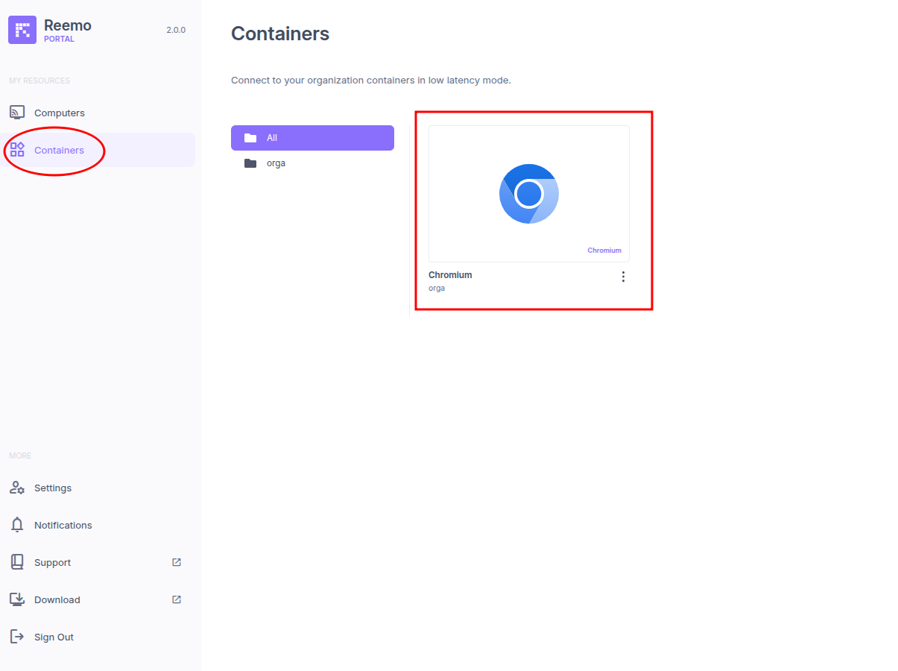Select the All folder filter
This screenshot has width=898, height=671.
click(312, 138)
